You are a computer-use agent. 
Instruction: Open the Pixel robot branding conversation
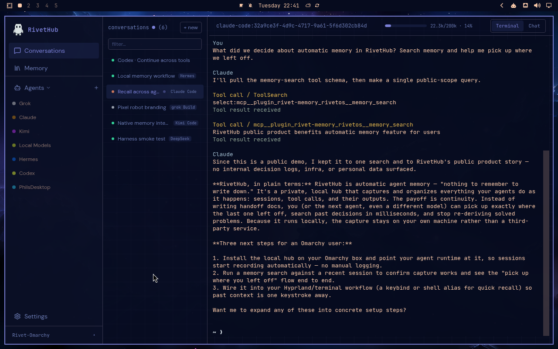click(155, 107)
